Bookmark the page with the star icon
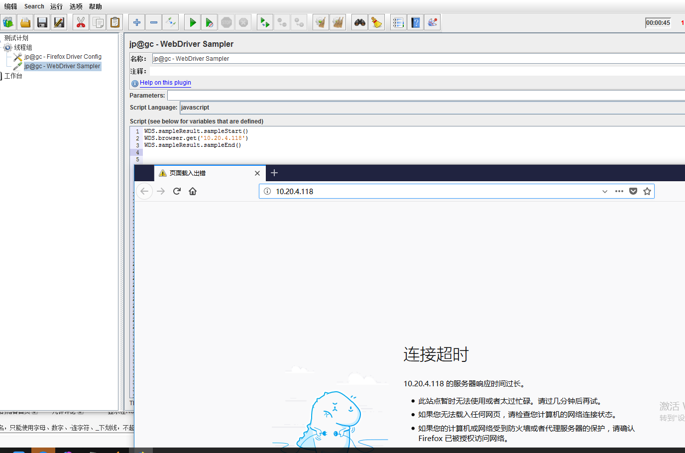The image size is (685, 453). pos(647,191)
